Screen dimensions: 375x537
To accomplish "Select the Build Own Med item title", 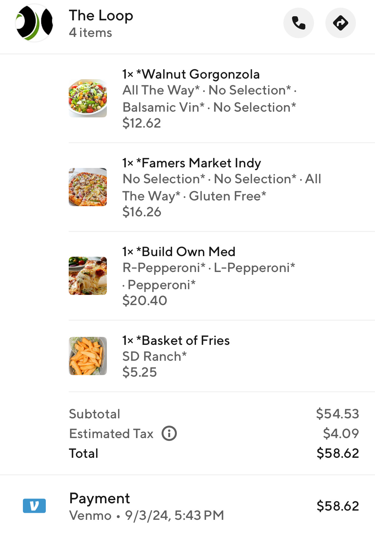I will pyautogui.click(x=179, y=252).
